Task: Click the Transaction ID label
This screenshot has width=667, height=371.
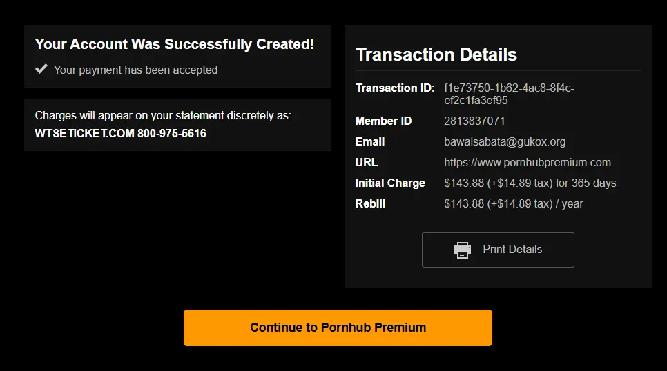Action: point(395,88)
